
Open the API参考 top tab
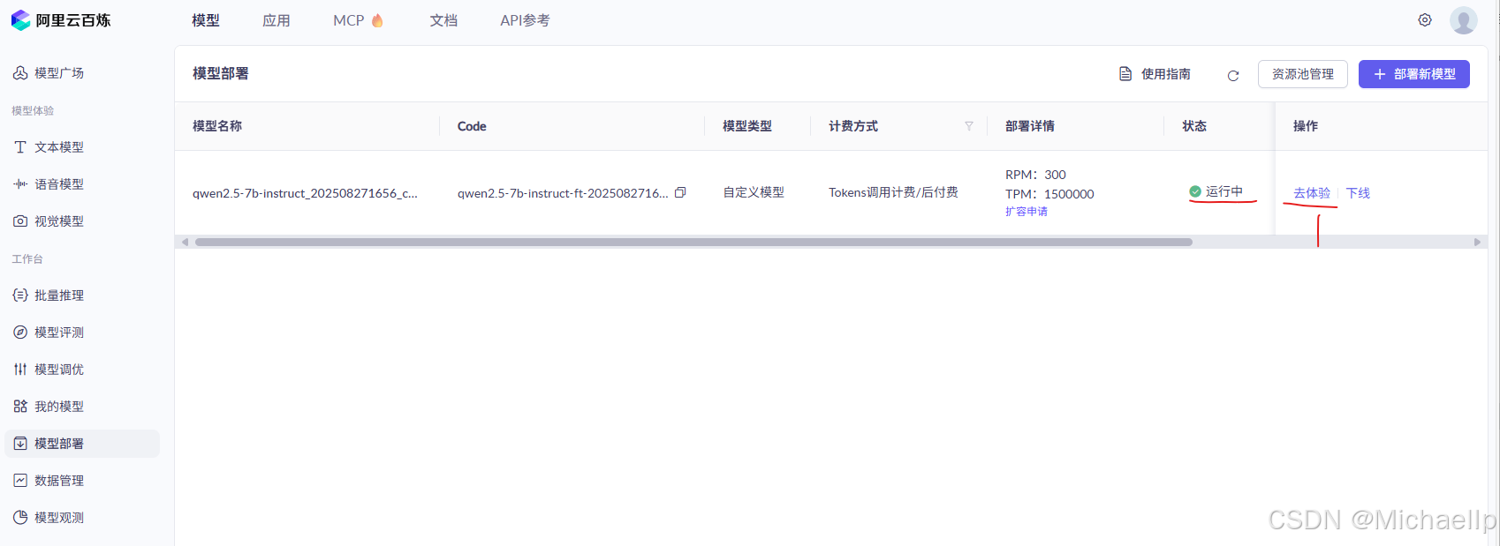(x=525, y=20)
